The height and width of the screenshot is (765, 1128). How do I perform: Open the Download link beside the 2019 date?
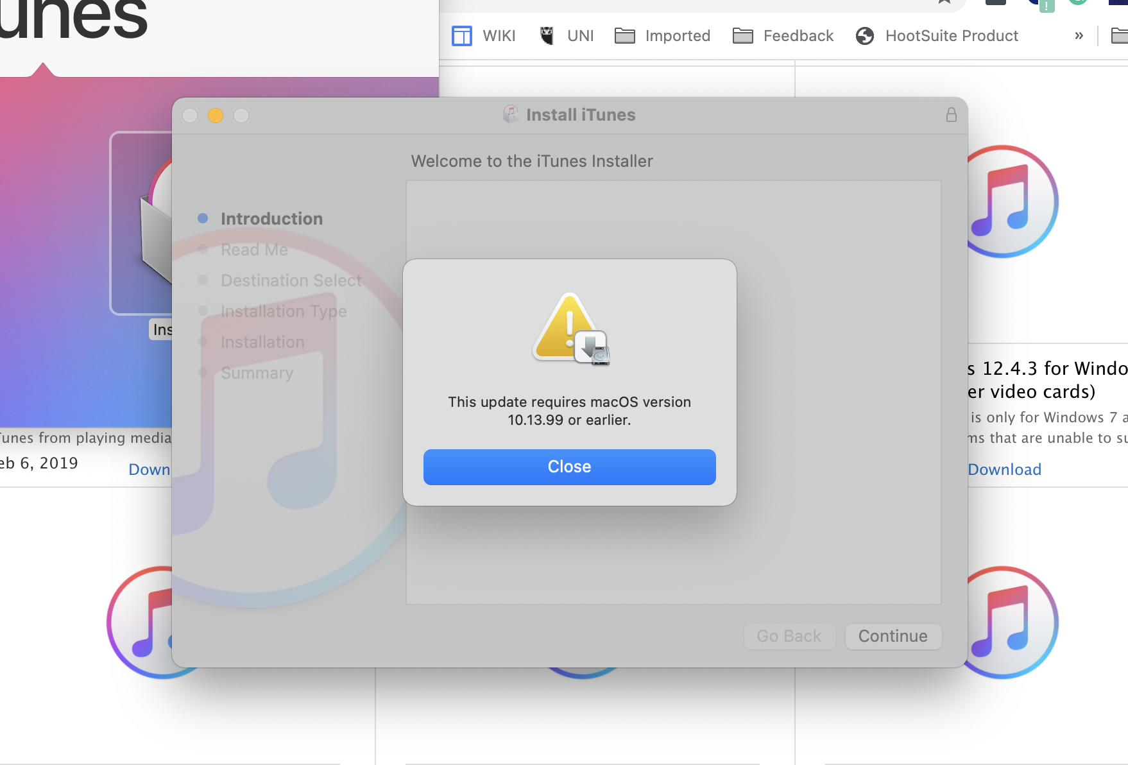tap(150, 470)
